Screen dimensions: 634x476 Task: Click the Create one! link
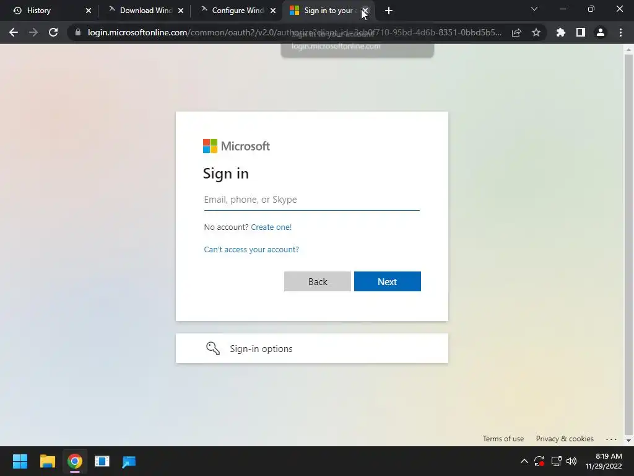(271, 227)
